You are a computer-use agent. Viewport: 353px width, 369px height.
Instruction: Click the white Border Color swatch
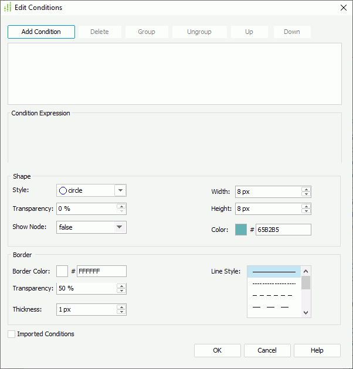click(x=62, y=271)
